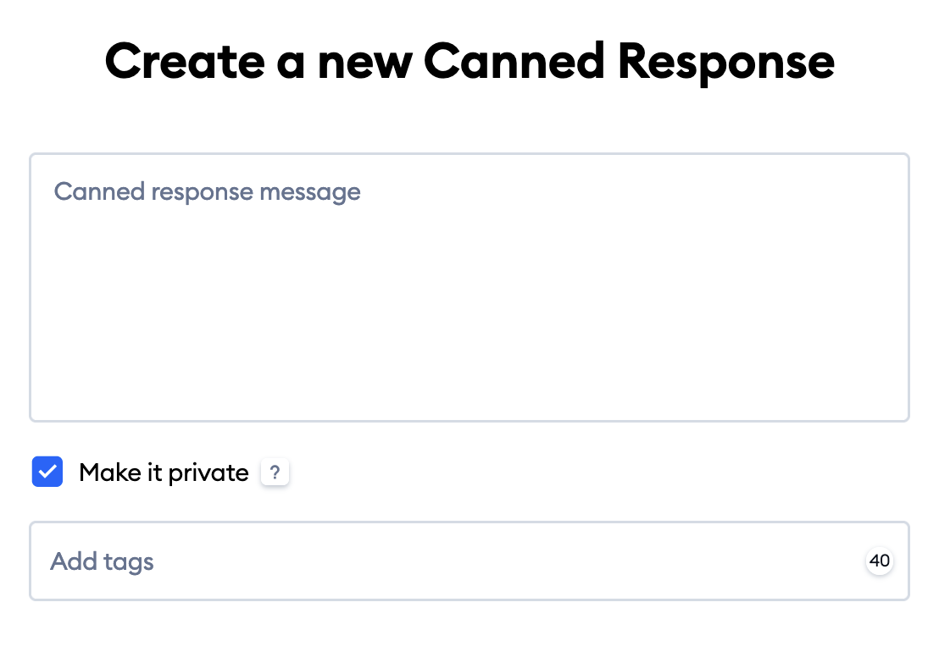Click inside the Canned response message box
Screen dimensions: 939x652
(x=469, y=287)
